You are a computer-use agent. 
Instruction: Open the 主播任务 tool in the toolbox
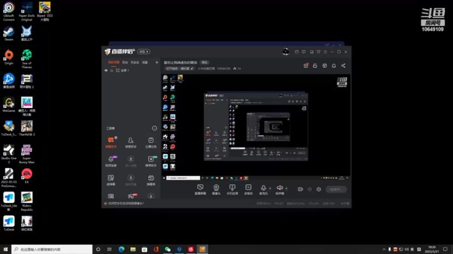(x=151, y=143)
